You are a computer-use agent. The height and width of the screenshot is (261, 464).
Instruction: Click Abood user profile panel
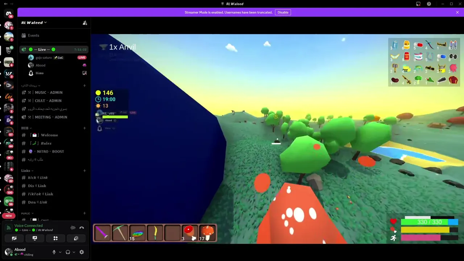coord(25,252)
